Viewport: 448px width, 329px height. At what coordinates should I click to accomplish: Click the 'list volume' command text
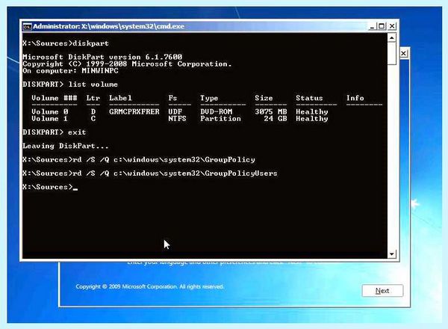pos(93,84)
